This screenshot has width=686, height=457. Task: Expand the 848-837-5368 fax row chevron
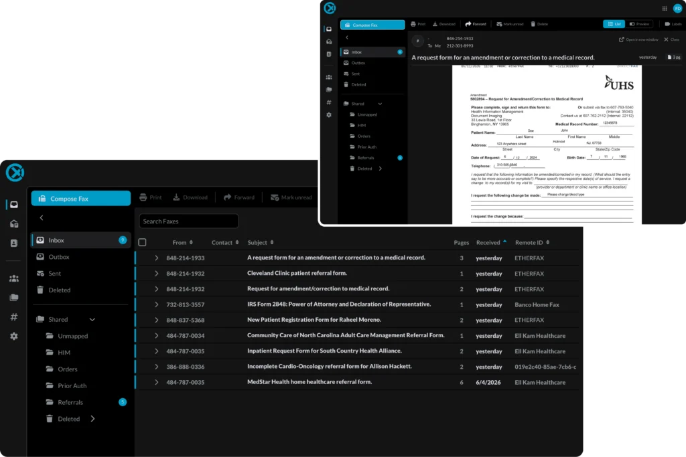point(156,321)
